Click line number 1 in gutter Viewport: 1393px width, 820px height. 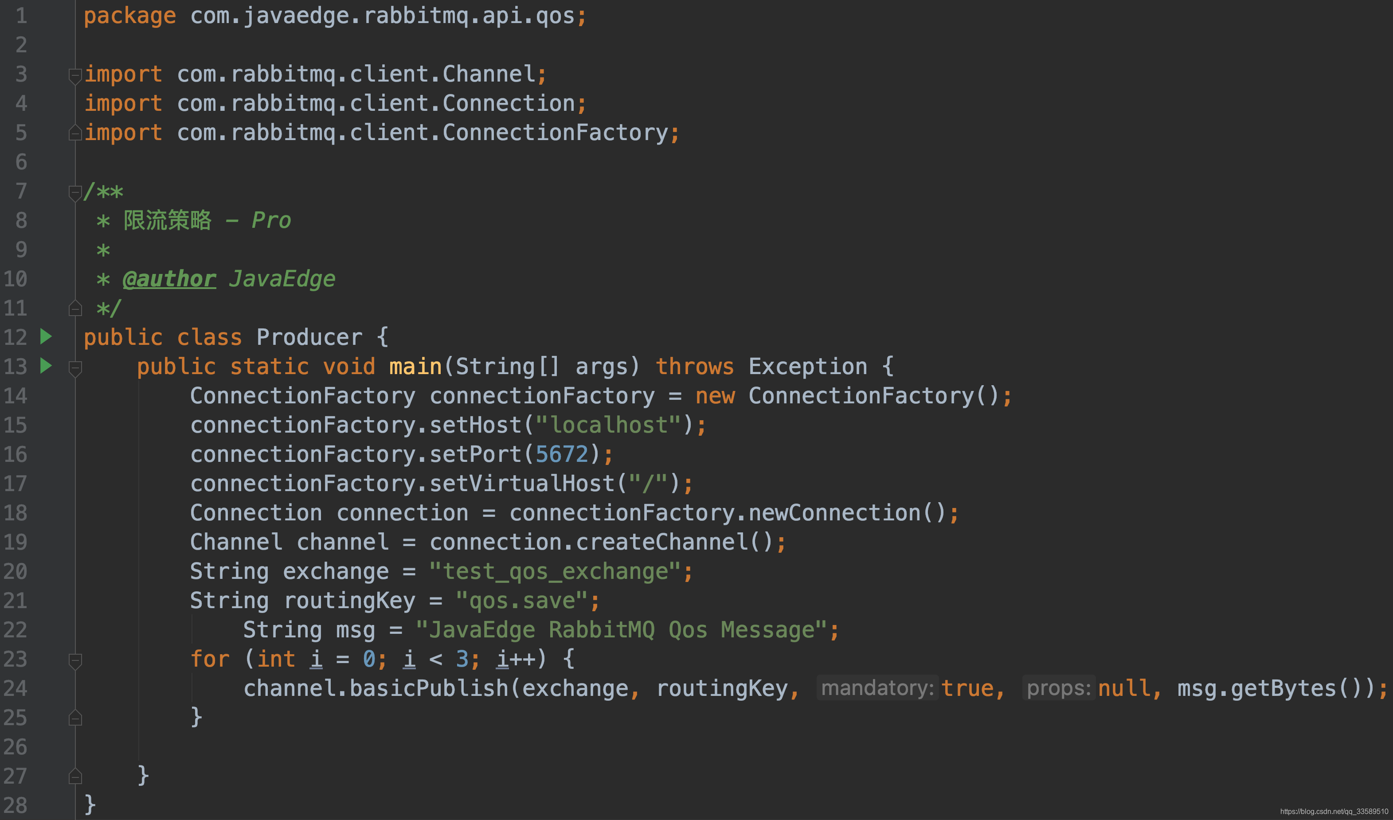click(21, 16)
